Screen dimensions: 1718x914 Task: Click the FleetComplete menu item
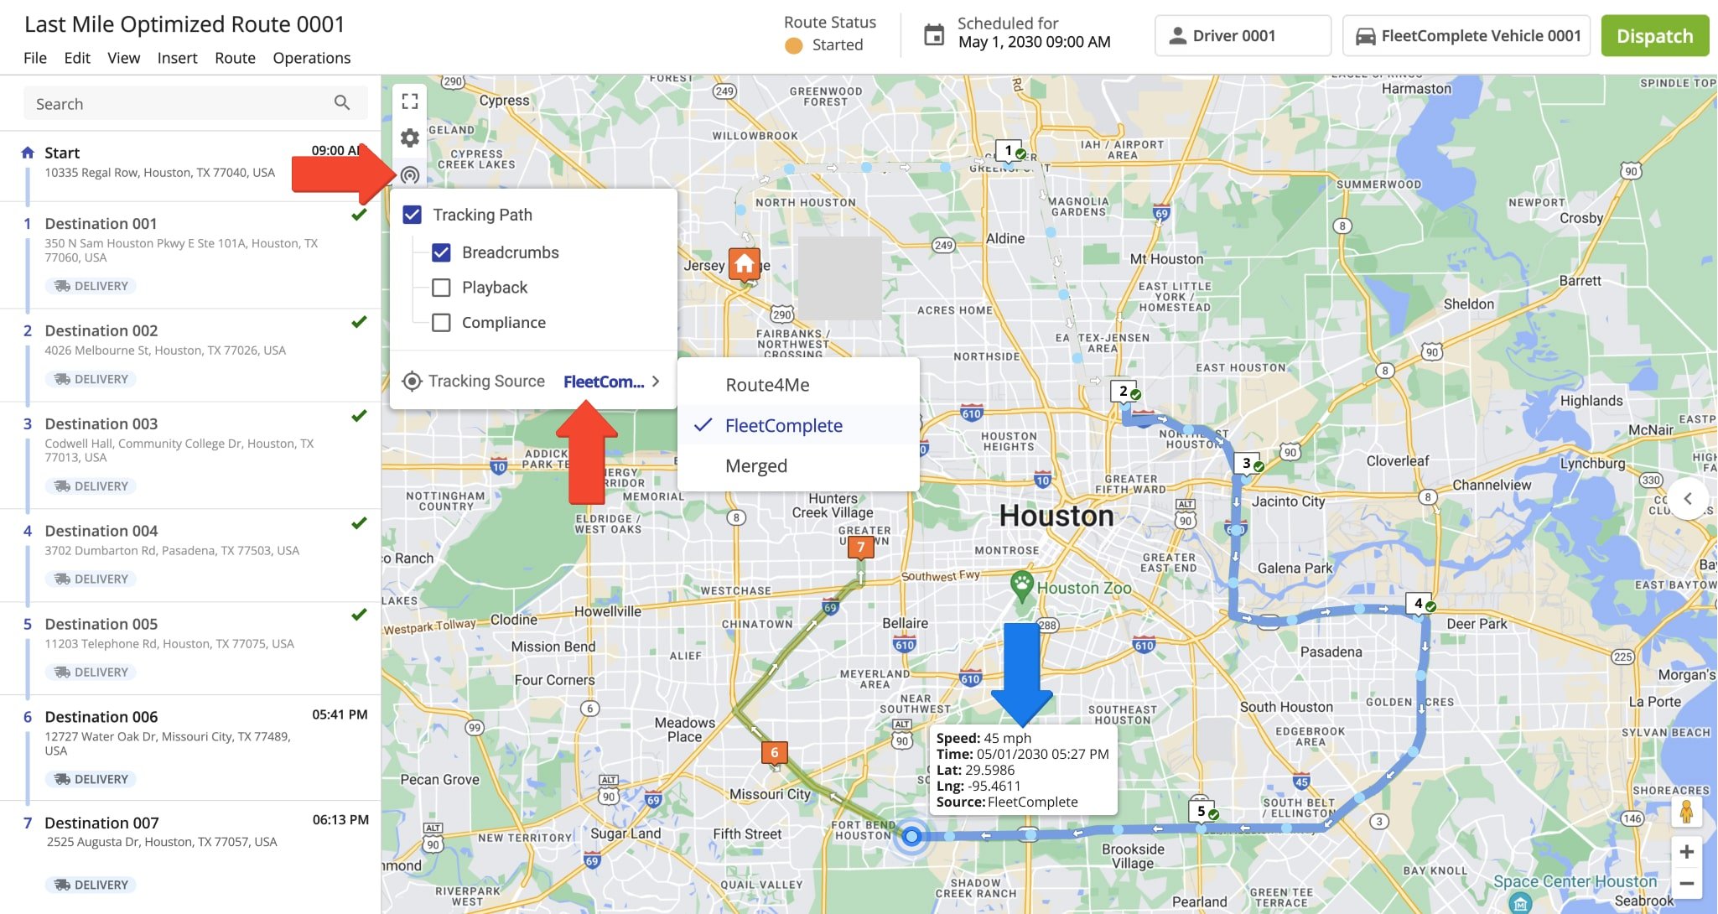(x=784, y=424)
